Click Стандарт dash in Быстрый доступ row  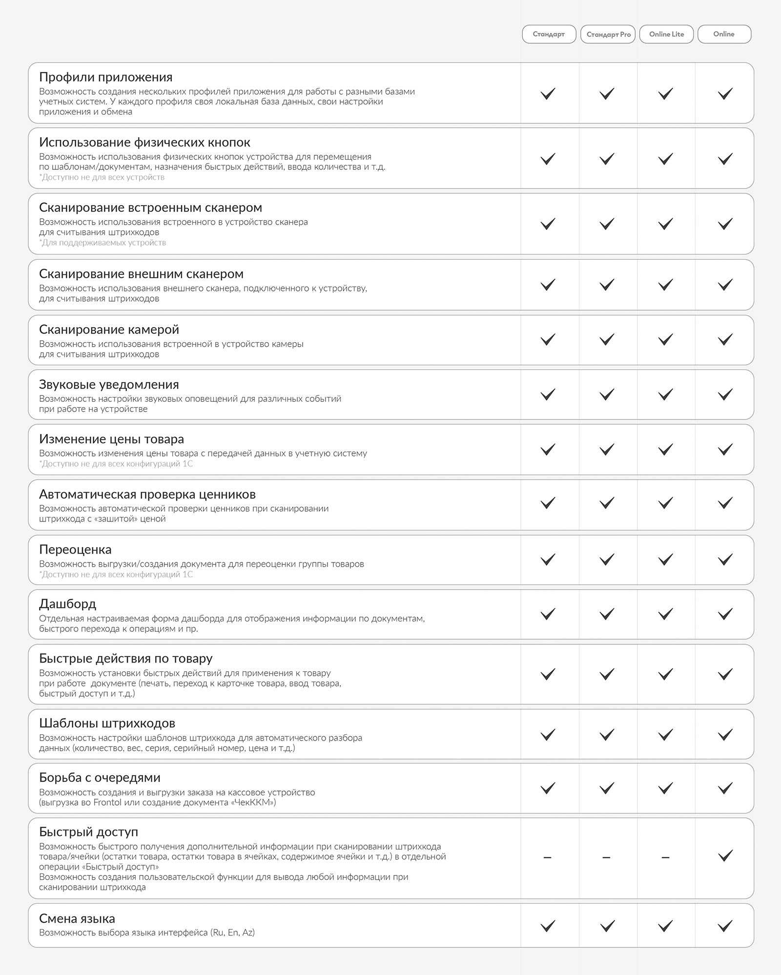click(x=548, y=857)
